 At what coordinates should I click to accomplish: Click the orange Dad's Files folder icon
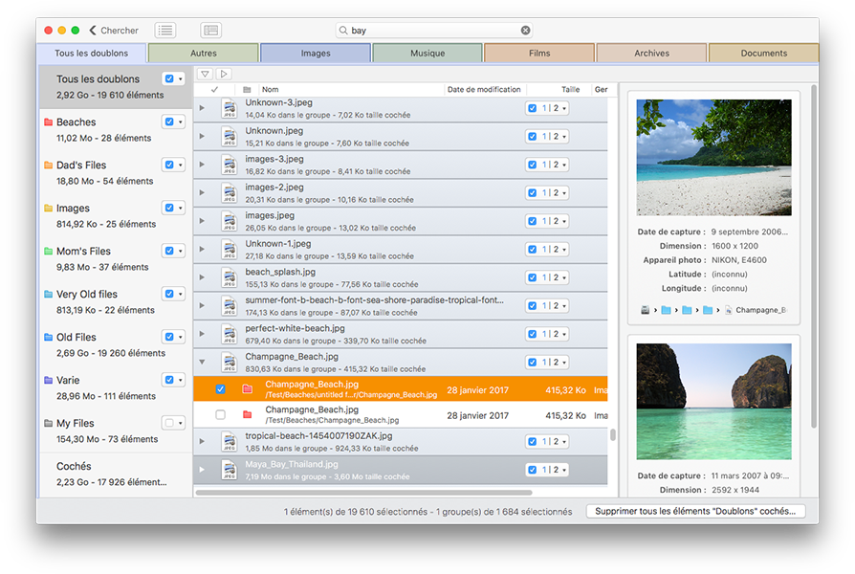[x=48, y=165]
